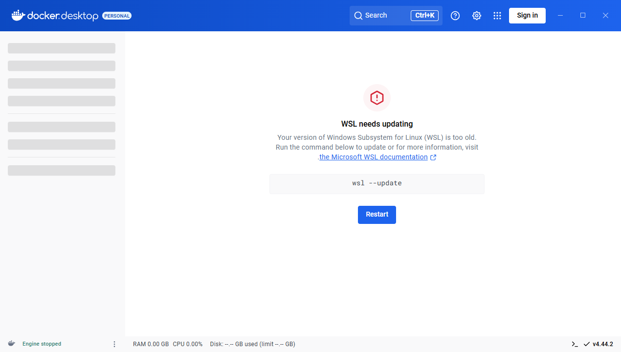Viewport: 621px width, 352px height.
Task: Click the PERSONAL plan badge
Action: point(117,16)
